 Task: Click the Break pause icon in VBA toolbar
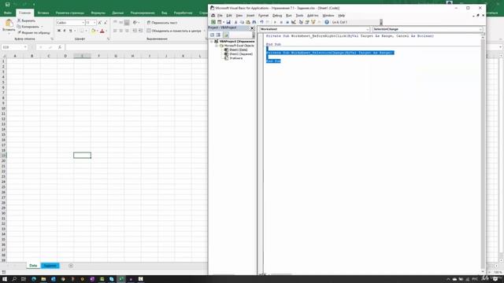[281, 22]
